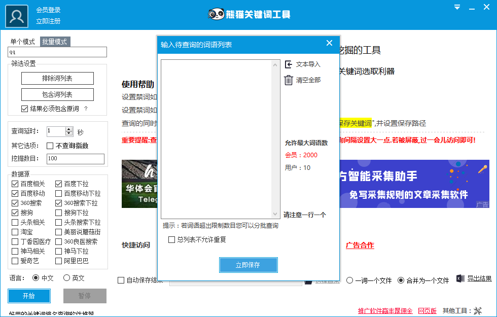Check 神马相关 data source

pos(15,252)
